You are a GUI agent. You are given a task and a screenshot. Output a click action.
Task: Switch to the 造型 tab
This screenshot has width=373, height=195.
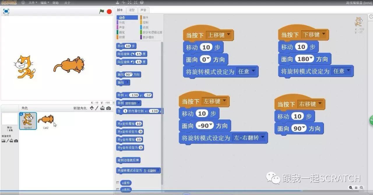132,10
